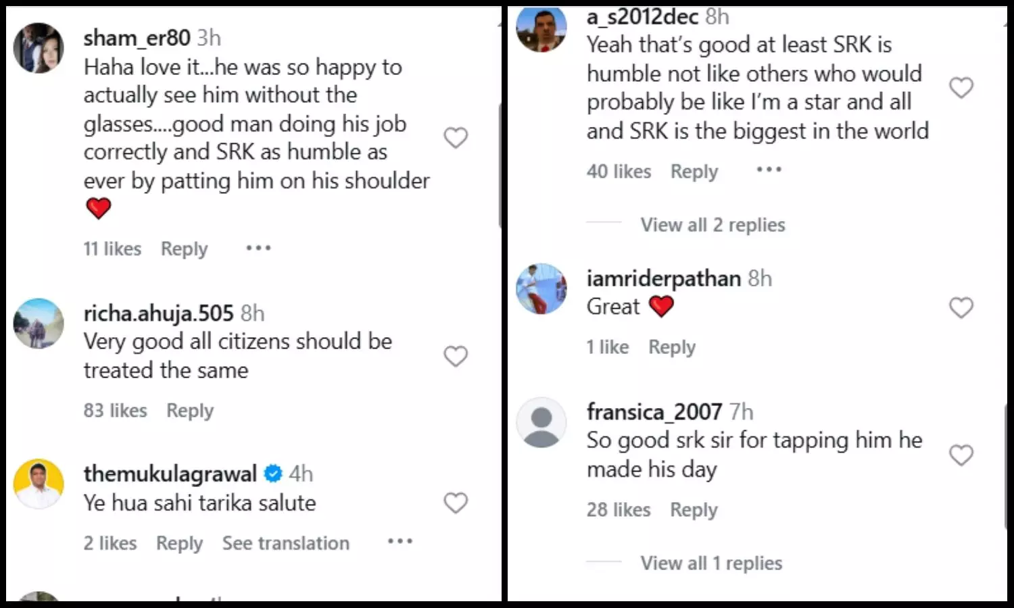Like iamriderpathan's "Great" comment

961,308
